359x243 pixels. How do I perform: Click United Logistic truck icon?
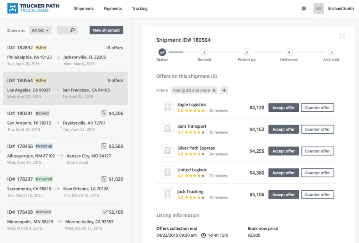[x=167, y=173]
